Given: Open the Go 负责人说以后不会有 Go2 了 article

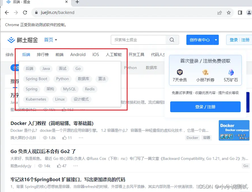Looking at the screenshot, I should point(43,151).
